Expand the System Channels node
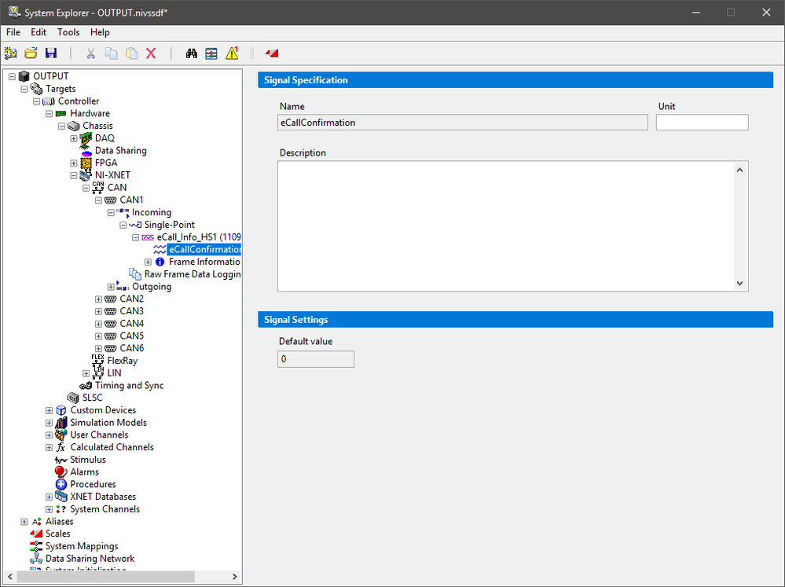 (49, 509)
